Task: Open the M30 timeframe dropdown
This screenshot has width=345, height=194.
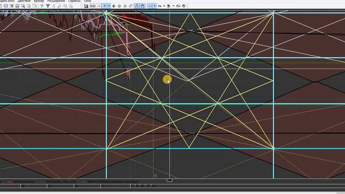Action: pos(95,6)
